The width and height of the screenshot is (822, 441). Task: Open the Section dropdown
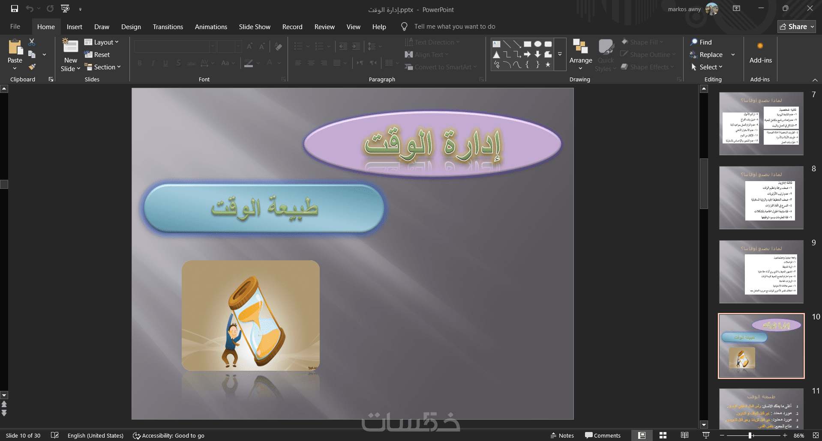point(103,67)
